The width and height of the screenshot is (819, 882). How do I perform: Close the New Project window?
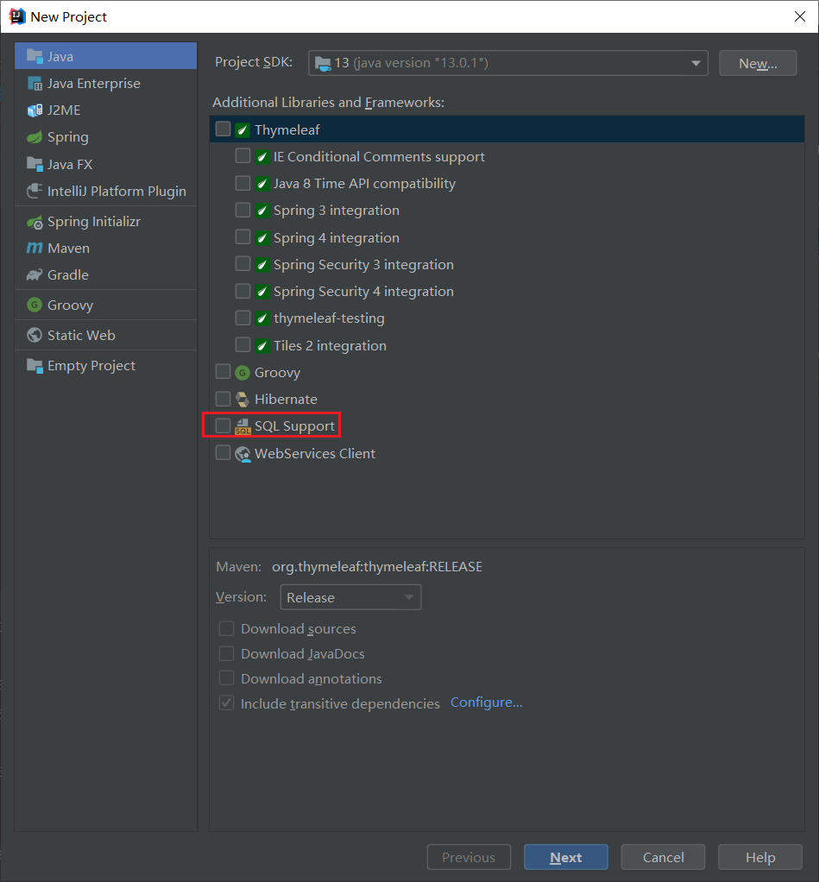coord(800,16)
